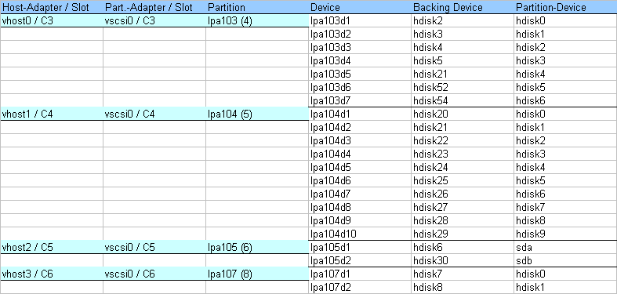Select device cell lpa107d1
This screenshot has width=617, height=294.
(x=360, y=274)
